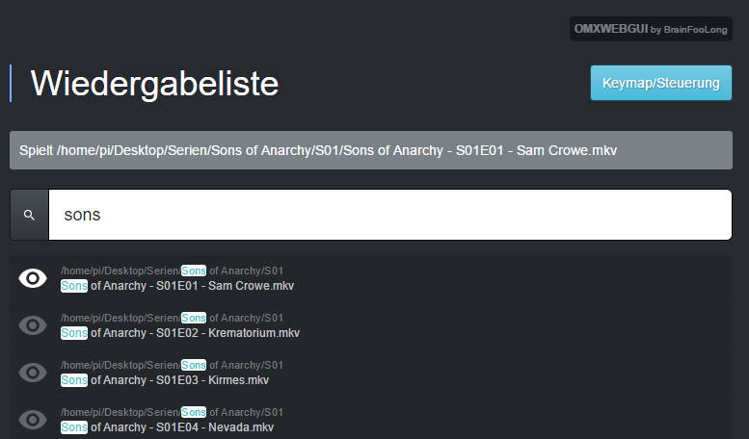Click folder path above the Nevada episode
The image size is (749, 439).
click(x=172, y=412)
